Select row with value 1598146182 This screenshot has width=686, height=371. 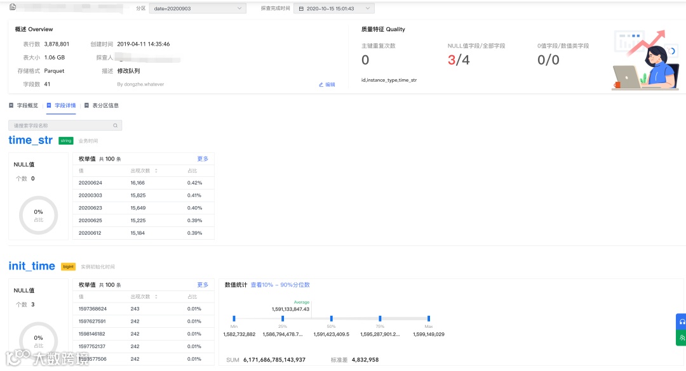tap(144, 334)
